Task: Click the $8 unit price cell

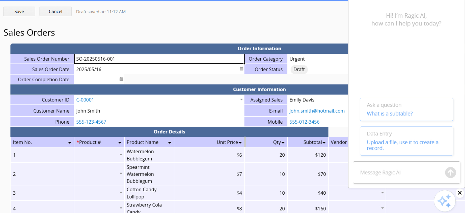Action: point(209,207)
